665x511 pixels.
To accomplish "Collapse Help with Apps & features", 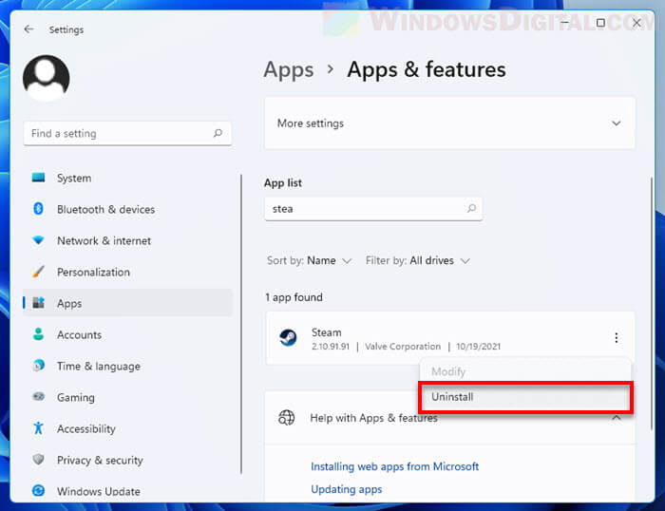I will click(x=617, y=418).
